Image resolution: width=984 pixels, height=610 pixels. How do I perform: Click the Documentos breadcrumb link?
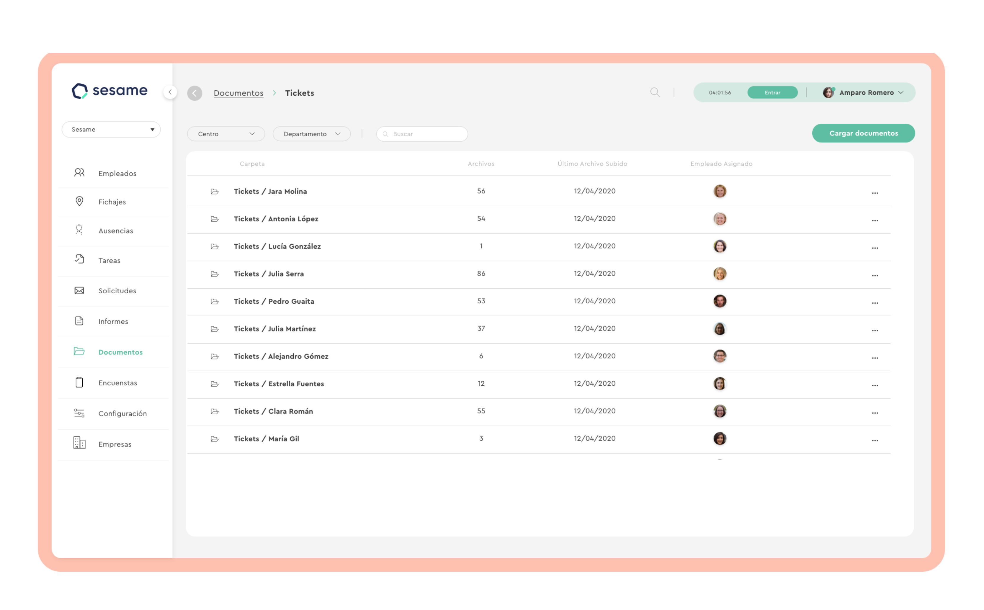coord(238,93)
